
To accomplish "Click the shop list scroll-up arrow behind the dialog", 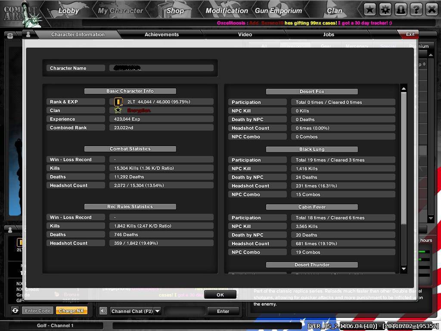I will coord(431,55).
